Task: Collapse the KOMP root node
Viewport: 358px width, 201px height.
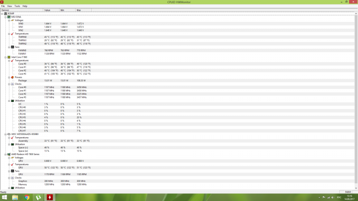Action: pos(2,14)
